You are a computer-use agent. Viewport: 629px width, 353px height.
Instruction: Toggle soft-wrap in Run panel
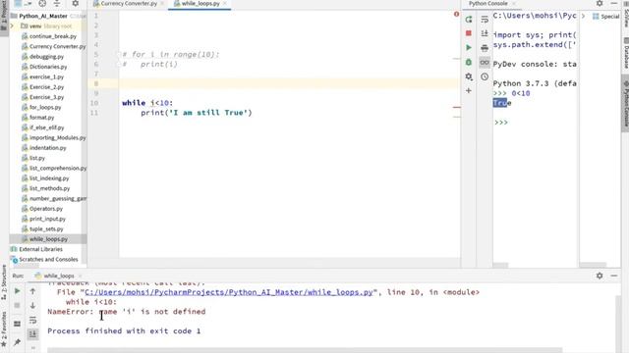[32, 320]
